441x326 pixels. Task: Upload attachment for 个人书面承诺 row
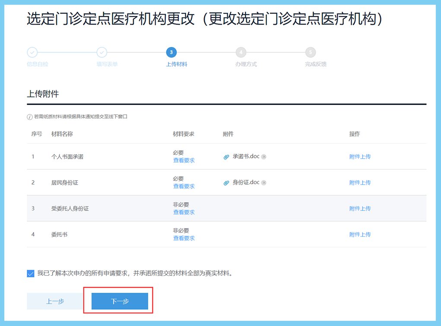point(360,157)
